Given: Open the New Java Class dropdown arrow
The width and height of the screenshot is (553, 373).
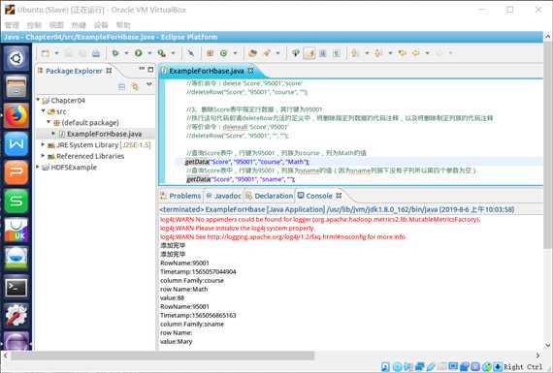Looking at the screenshot, I should 235,53.
